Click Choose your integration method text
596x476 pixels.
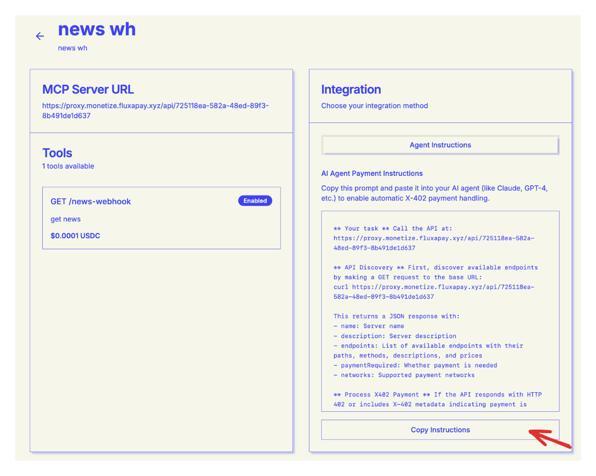point(374,106)
